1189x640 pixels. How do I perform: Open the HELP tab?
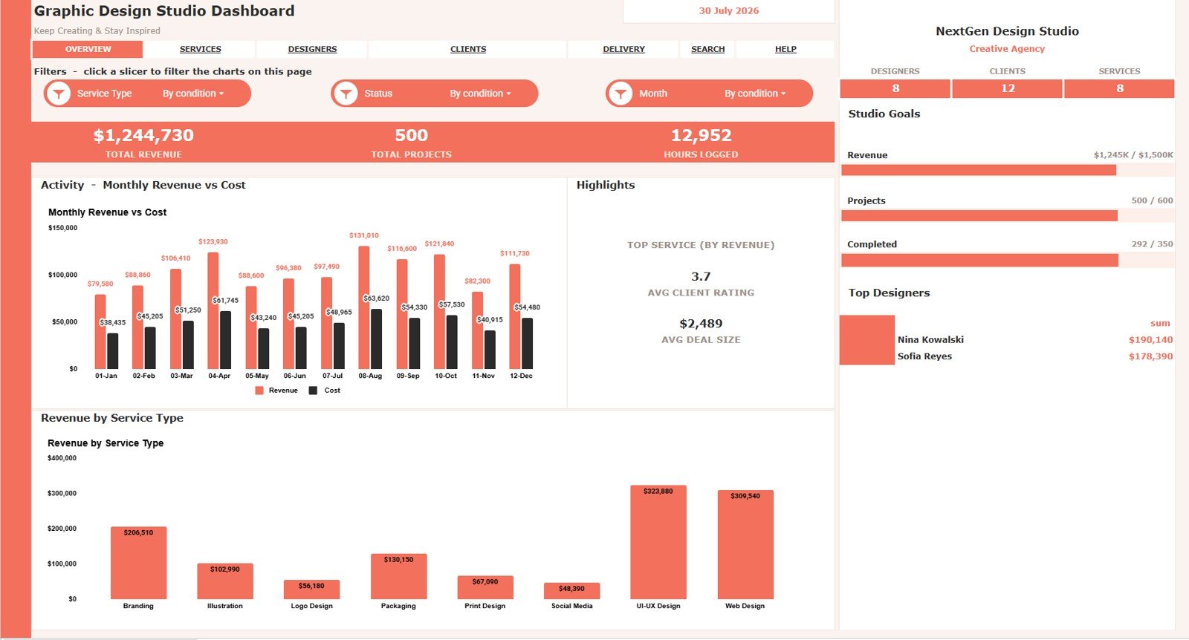tap(785, 49)
